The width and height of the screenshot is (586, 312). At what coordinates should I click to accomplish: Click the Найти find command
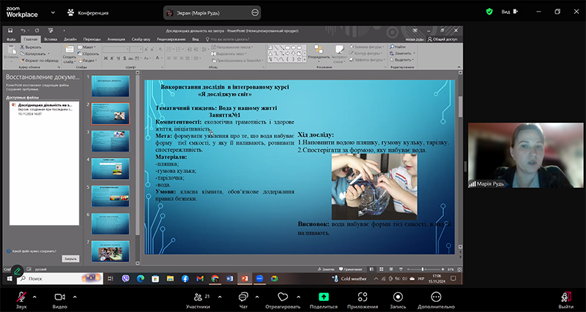coord(398,47)
